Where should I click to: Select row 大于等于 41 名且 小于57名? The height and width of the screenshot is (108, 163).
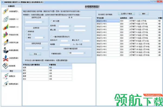[129, 32]
